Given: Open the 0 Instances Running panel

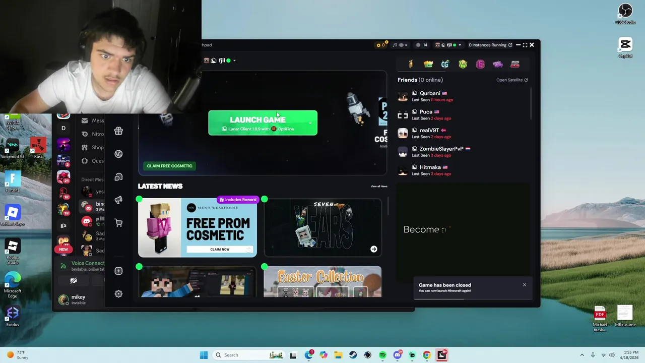Looking at the screenshot, I should coord(490,45).
